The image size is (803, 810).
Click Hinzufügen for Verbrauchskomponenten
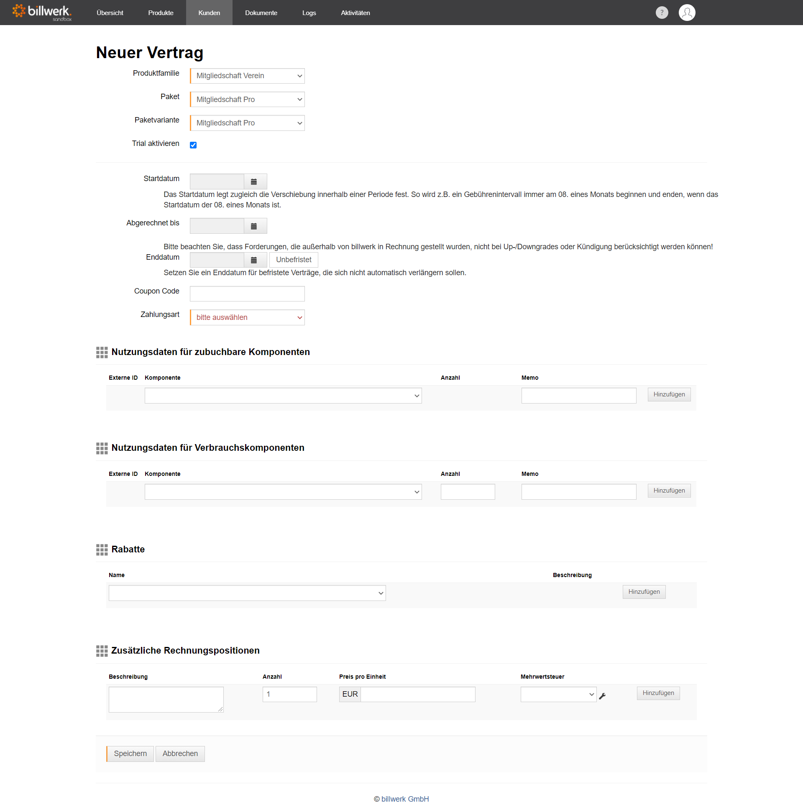pos(669,491)
